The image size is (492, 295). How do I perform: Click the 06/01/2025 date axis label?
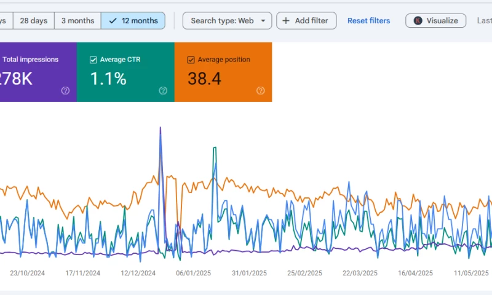pyautogui.click(x=194, y=273)
